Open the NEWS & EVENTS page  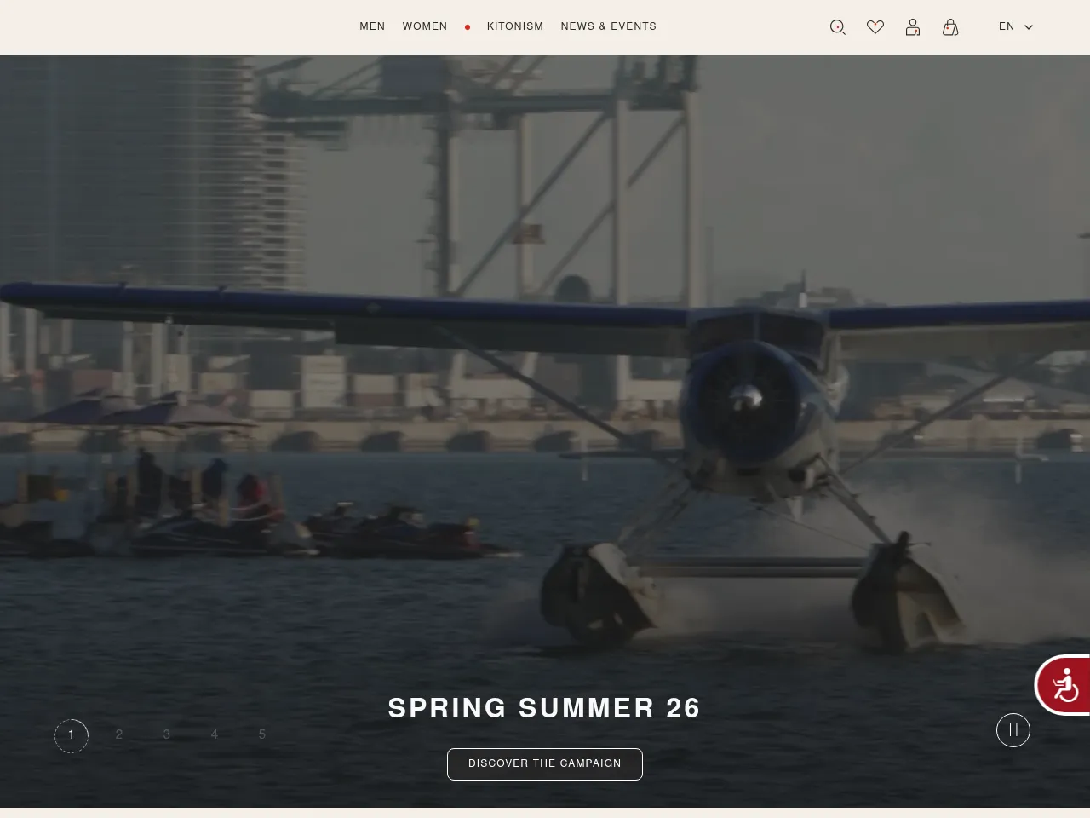(608, 26)
